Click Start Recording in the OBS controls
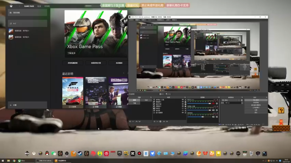The height and width of the screenshot is (163, 291). pos(256,103)
